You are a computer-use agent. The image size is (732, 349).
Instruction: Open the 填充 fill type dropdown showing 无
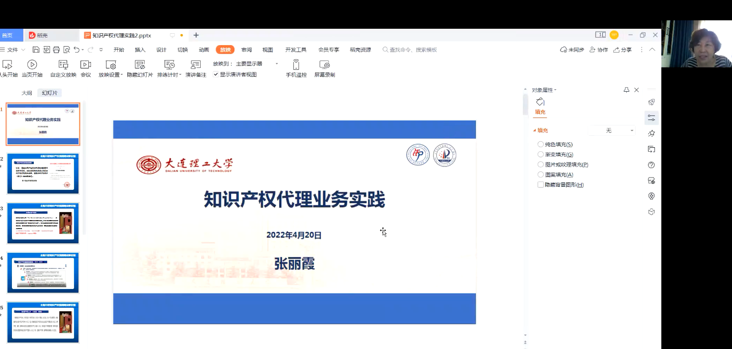(612, 130)
